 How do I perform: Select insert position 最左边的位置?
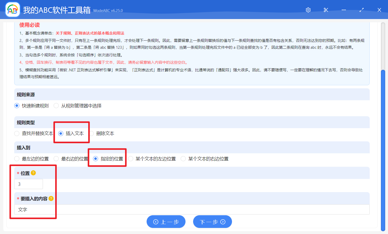click(x=17, y=159)
